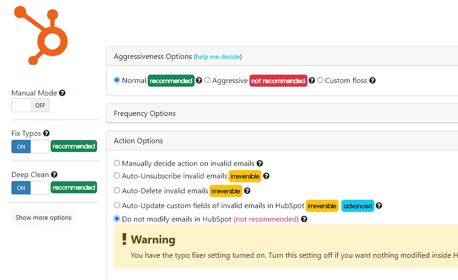Screen dimensions: 458x280
Task: Click the Fix Typos help icon
Action: 46,133
